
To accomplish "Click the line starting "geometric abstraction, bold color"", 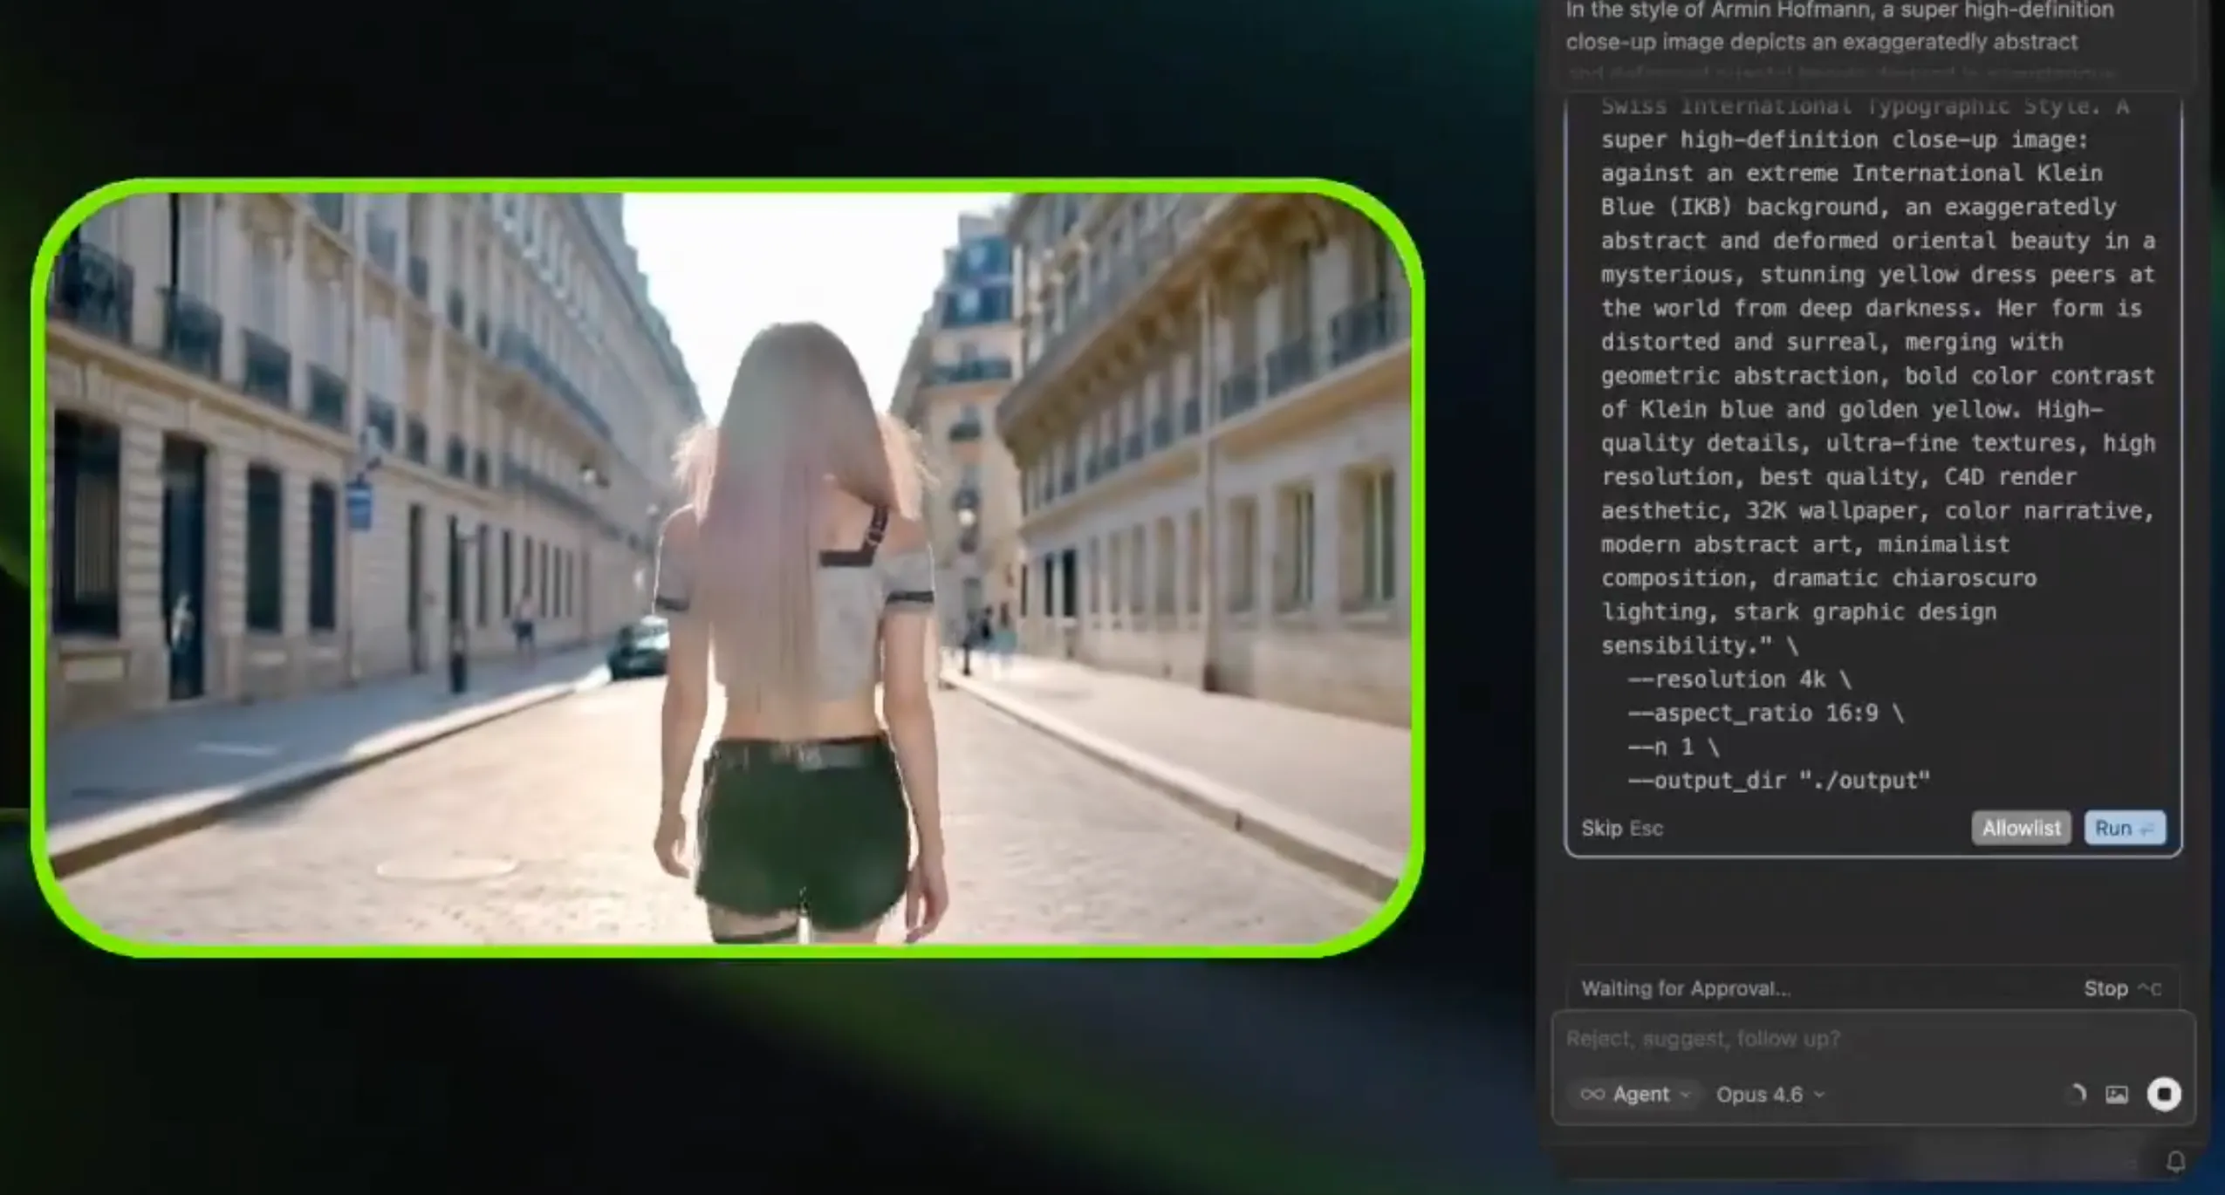I will [1878, 376].
